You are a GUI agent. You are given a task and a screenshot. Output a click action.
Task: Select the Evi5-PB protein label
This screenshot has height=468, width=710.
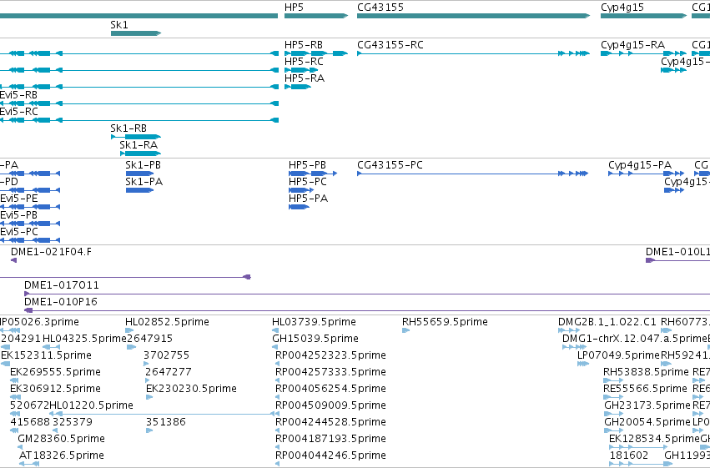pyautogui.click(x=18, y=215)
